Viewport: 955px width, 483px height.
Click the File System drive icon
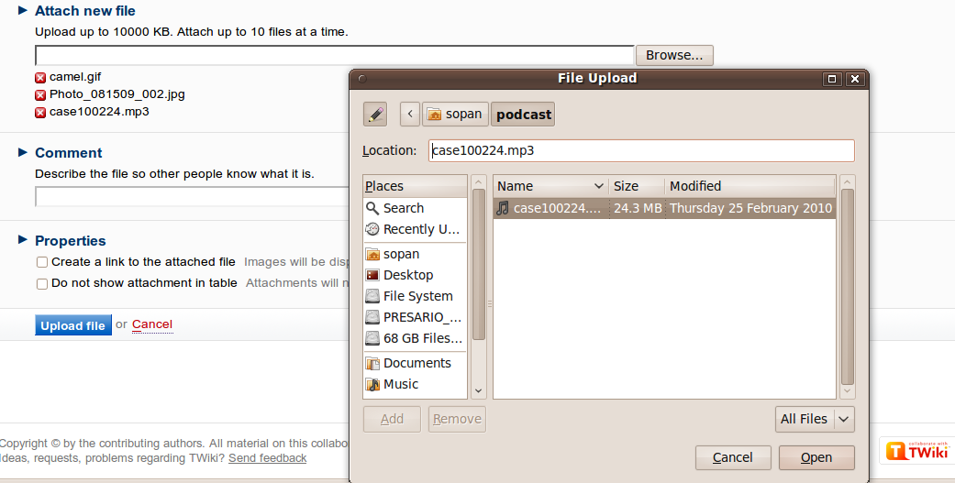pos(372,296)
